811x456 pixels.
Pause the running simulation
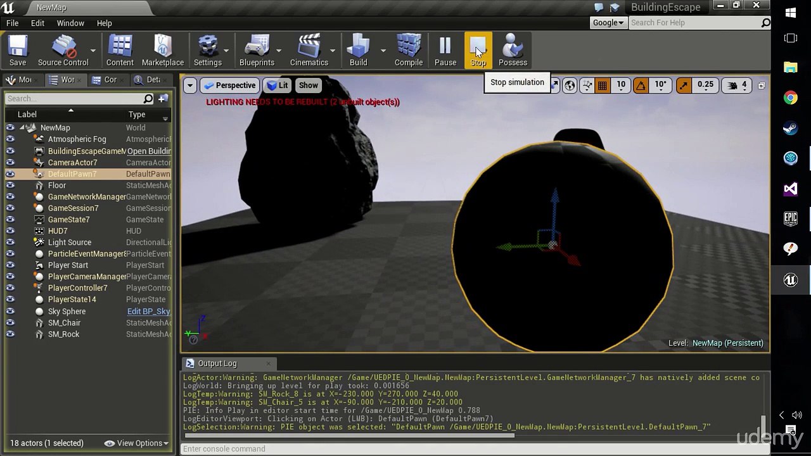pyautogui.click(x=445, y=51)
